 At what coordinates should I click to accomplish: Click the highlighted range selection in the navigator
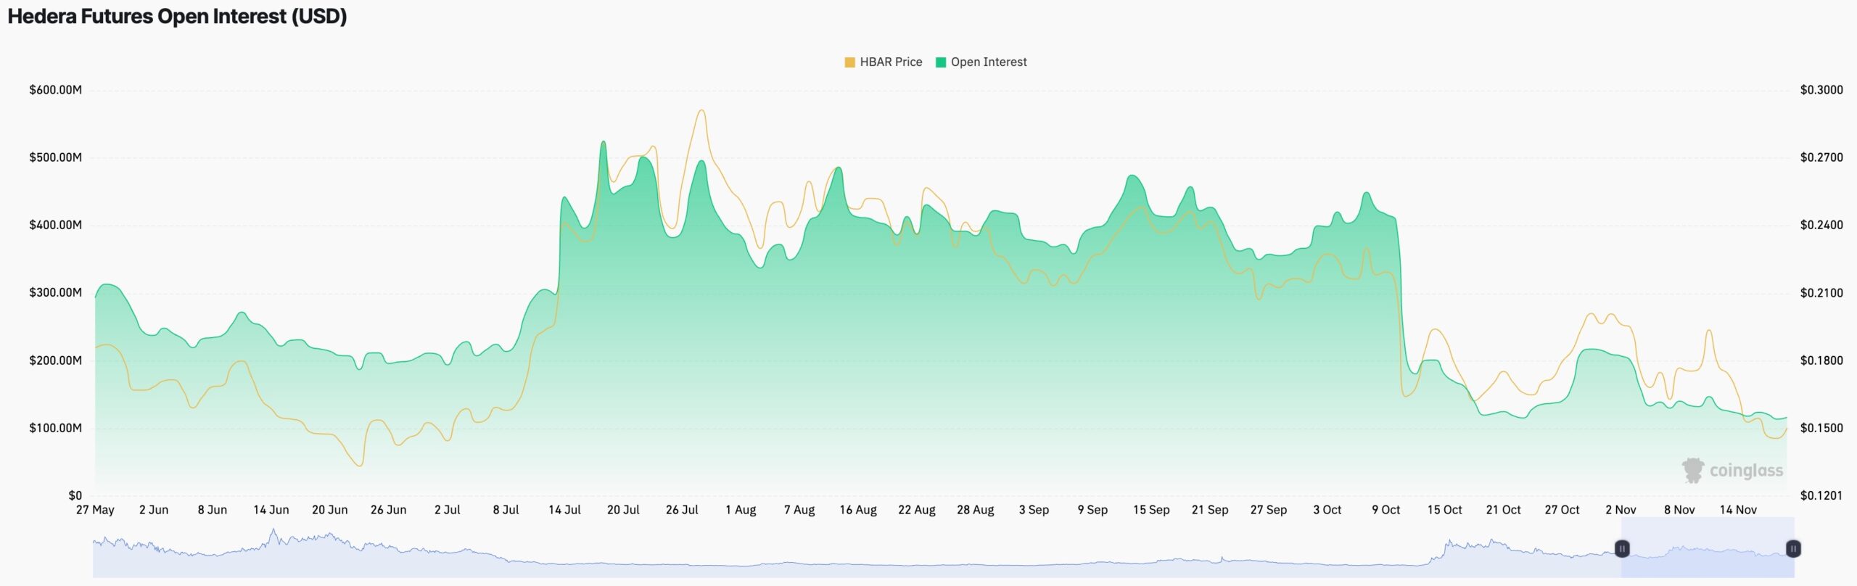(x=1708, y=548)
